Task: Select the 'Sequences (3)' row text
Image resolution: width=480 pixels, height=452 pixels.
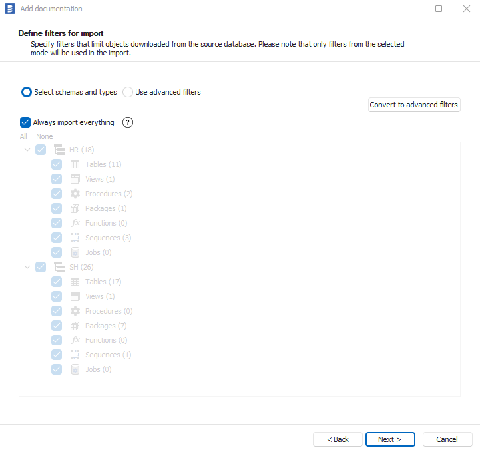Action: (x=108, y=238)
